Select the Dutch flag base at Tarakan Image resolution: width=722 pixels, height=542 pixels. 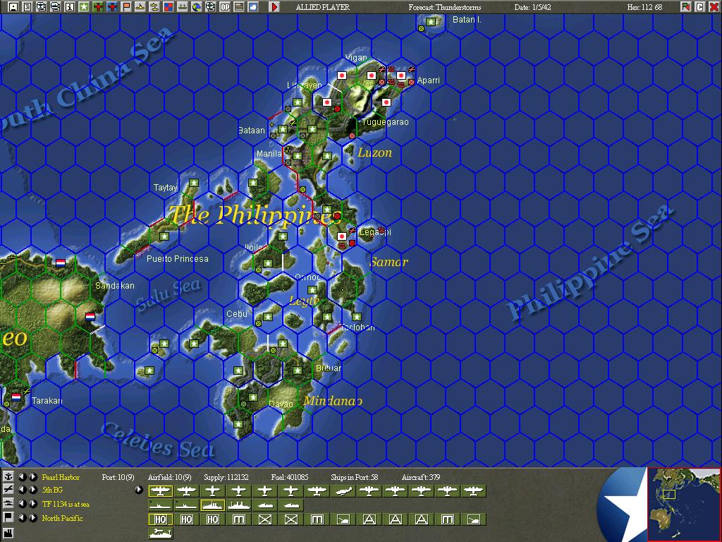tap(16, 397)
